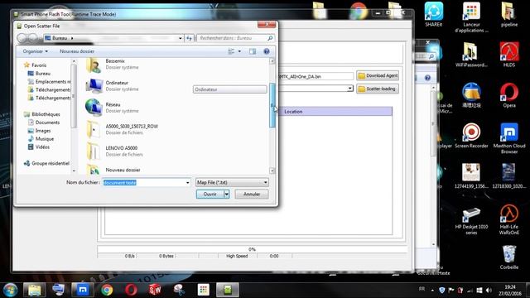Expand the scatter file combo box in Flash Tool
This screenshot has width=530, height=298.
[349, 89]
